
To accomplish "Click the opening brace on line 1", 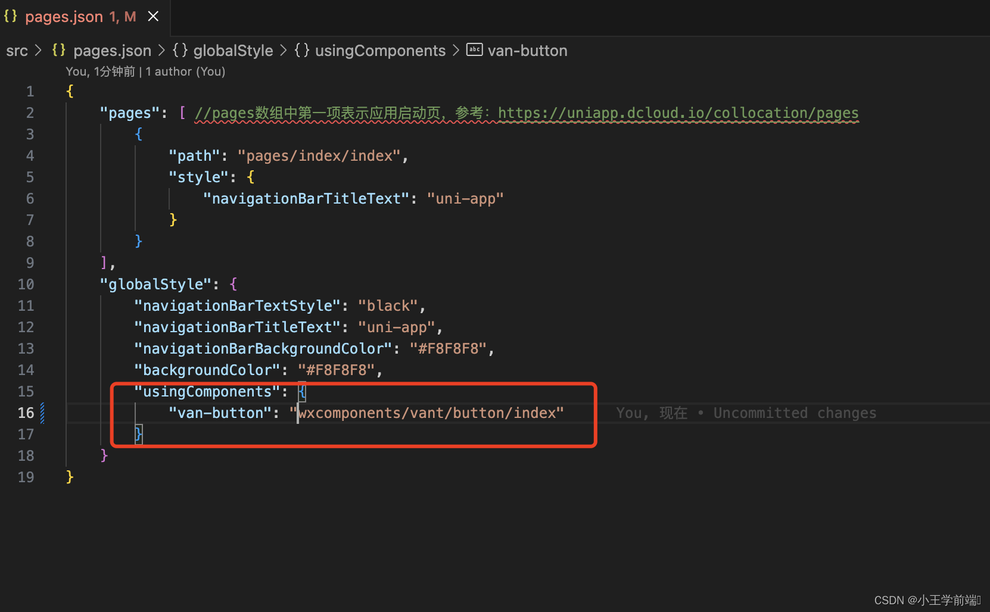I will [70, 92].
